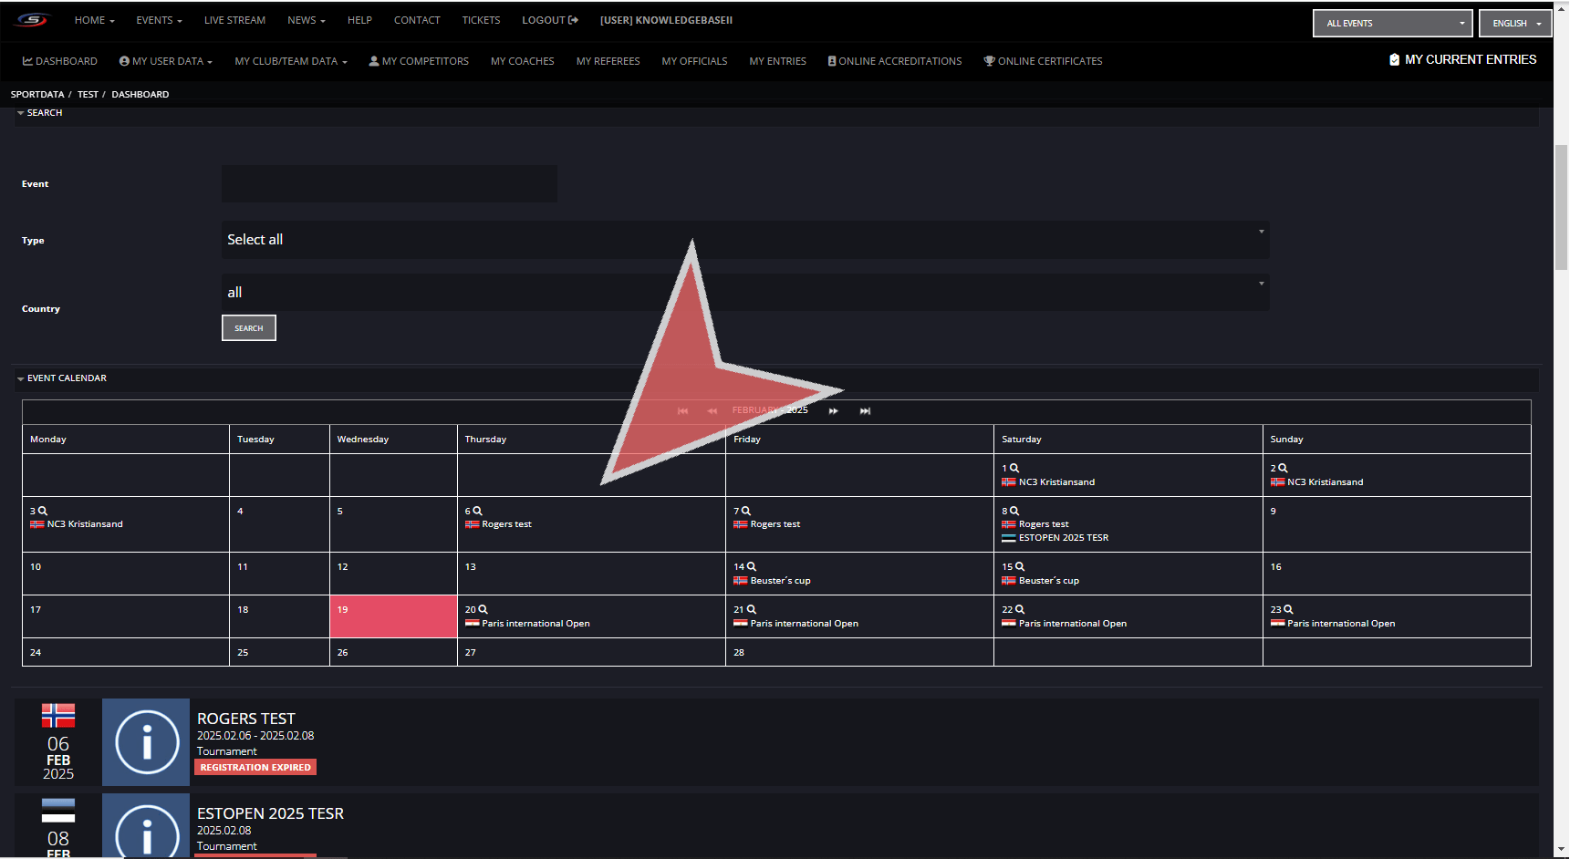Click the search icon on February 20
Image resolution: width=1570 pixels, height=859 pixels.
point(483,609)
